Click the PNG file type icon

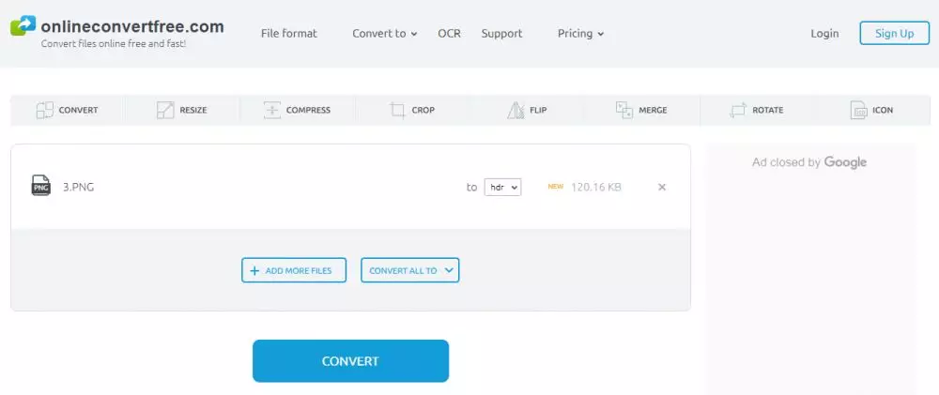click(x=40, y=186)
